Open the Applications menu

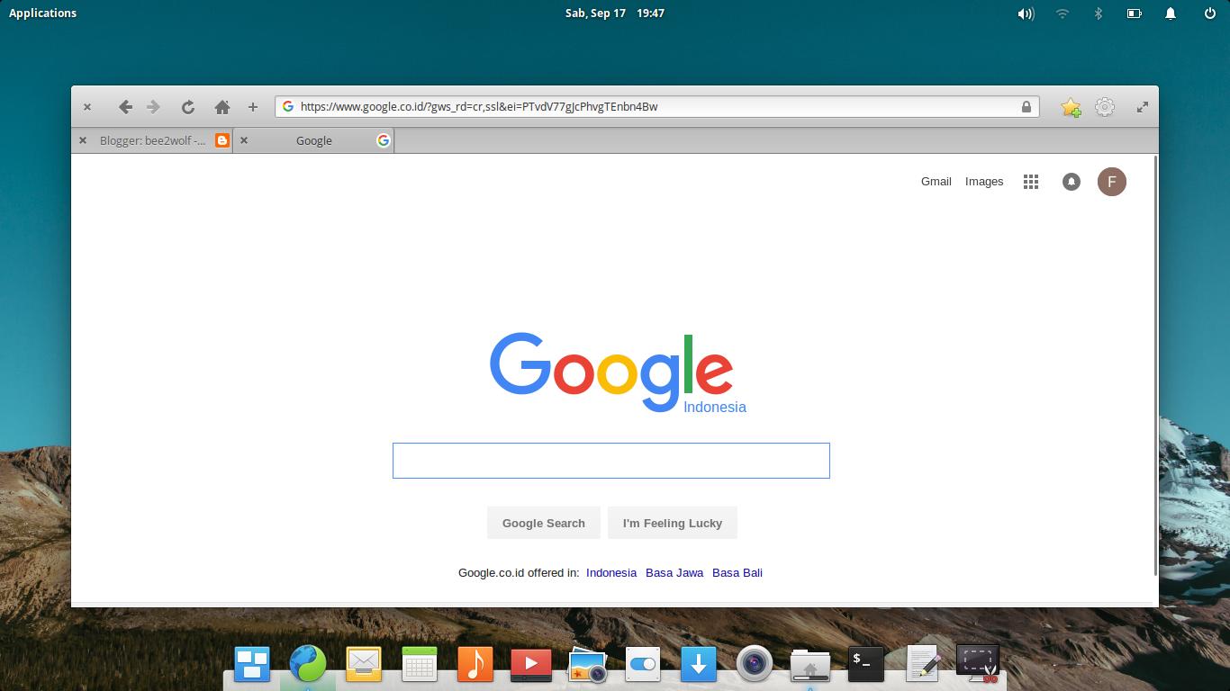pos(42,13)
